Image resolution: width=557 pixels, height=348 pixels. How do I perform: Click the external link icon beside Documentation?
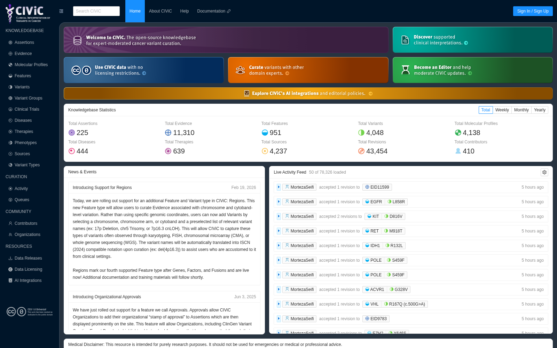229,11
